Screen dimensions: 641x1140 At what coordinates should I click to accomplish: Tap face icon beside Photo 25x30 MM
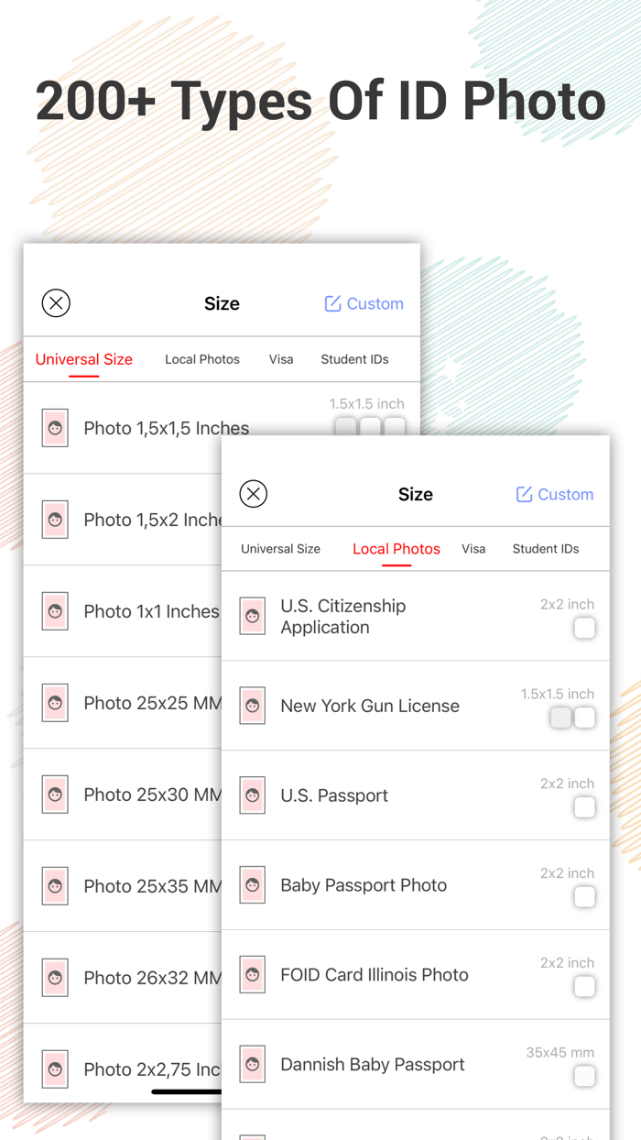55,795
